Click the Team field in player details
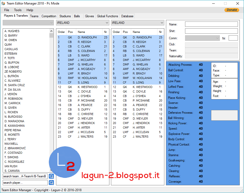Viewport: 244px width, 193px height. tap(211, 50)
